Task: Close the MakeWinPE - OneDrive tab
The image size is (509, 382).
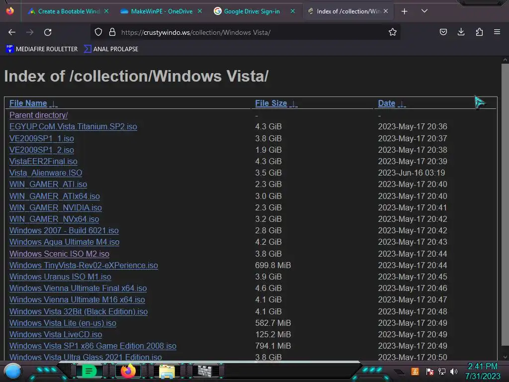Action: pos(200,11)
